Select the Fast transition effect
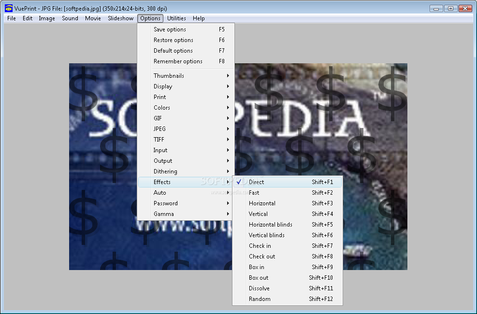This screenshot has width=477, height=314. point(288,193)
